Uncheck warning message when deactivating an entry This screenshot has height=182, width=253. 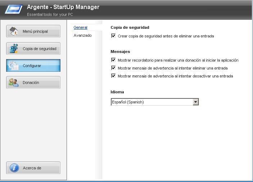(113, 76)
